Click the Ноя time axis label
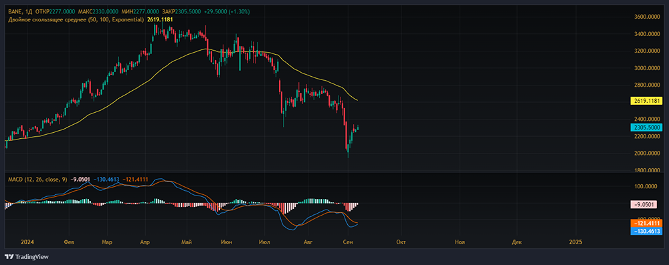Screen dimensions: 669x265 (460, 242)
